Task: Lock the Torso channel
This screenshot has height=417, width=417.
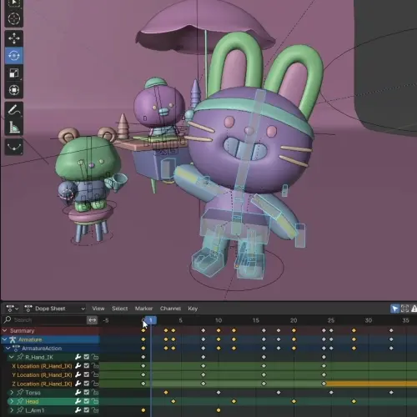Action: click(95, 392)
